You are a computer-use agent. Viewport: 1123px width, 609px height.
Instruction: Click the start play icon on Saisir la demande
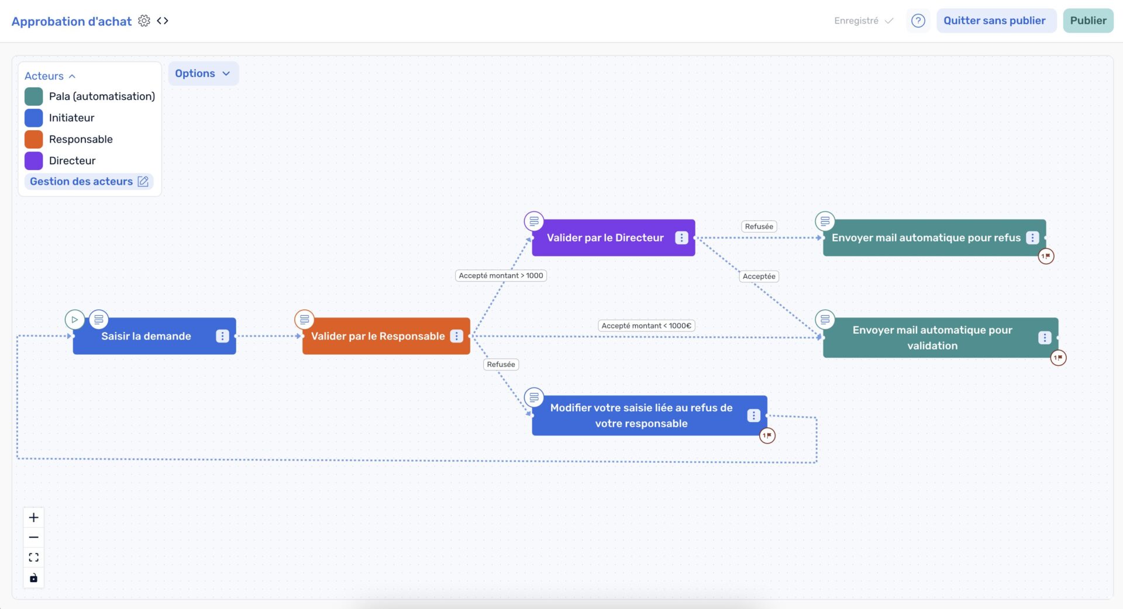point(74,320)
